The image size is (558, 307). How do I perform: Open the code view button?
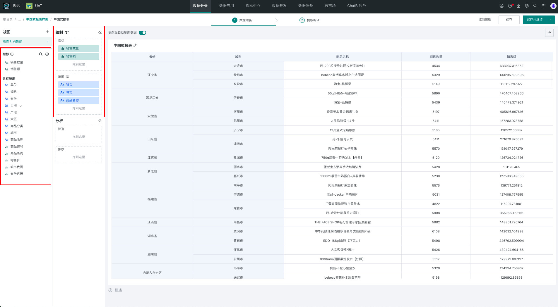click(x=549, y=33)
